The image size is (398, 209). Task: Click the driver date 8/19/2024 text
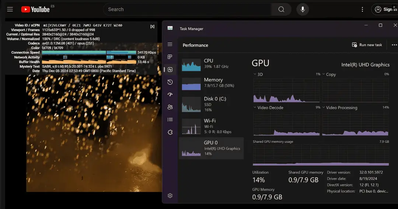pyautogui.click(x=368, y=178)
